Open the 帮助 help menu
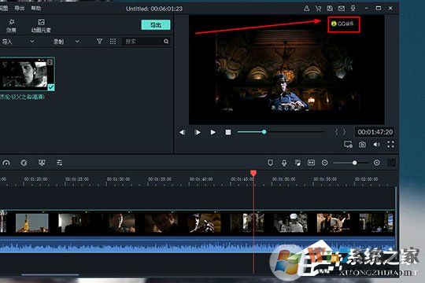425x283 pixels. coord(35,8)
